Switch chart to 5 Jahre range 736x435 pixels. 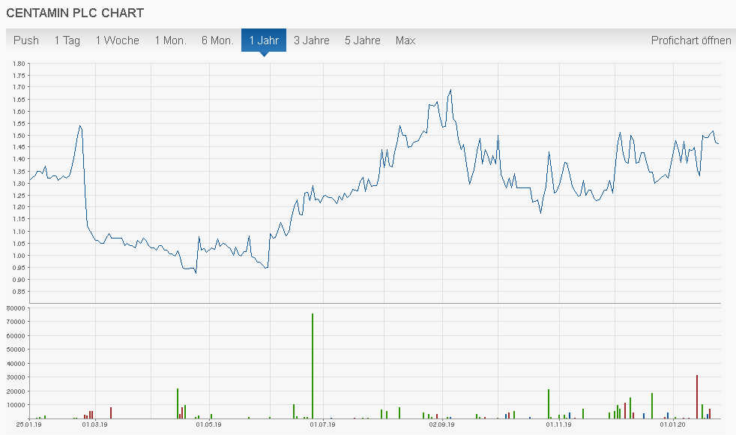point(362,40)
